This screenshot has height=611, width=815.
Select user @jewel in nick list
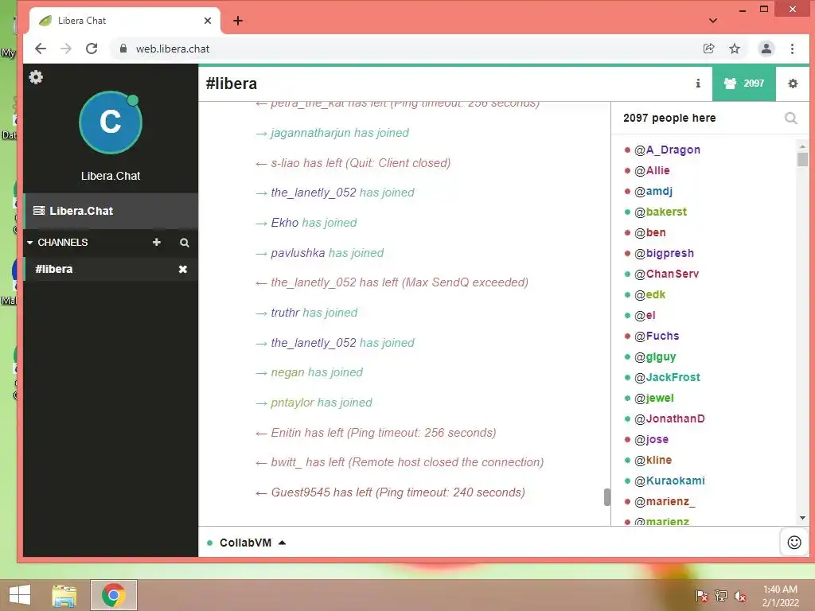click(x=654, y=398)
